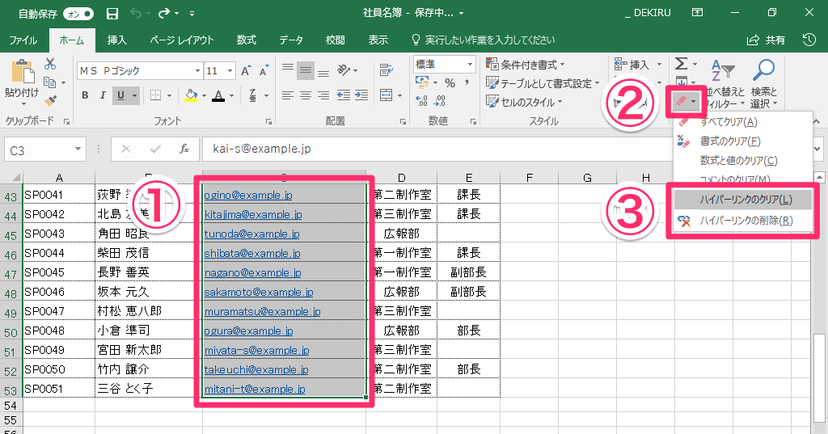Click the percent style icon
This screenshot has height=434, width=828.
coord(450,83)
